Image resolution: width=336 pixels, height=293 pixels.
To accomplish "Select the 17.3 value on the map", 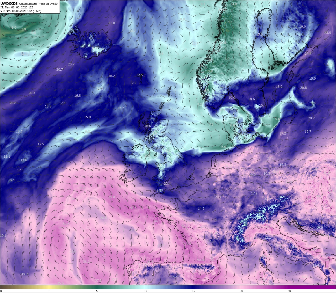I will [x=20, y=170].
